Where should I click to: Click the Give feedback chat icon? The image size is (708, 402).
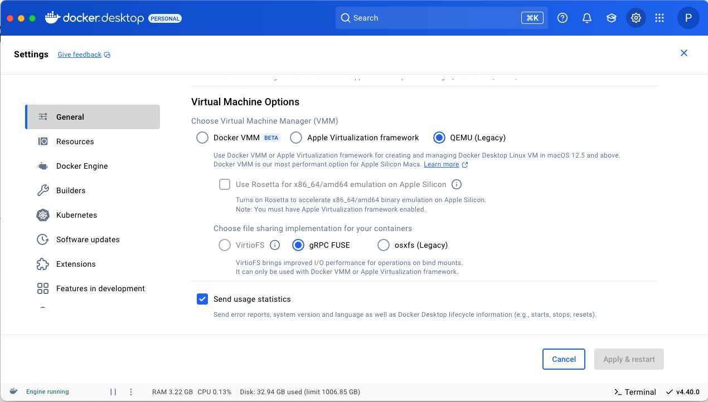(x=107, y=55)
